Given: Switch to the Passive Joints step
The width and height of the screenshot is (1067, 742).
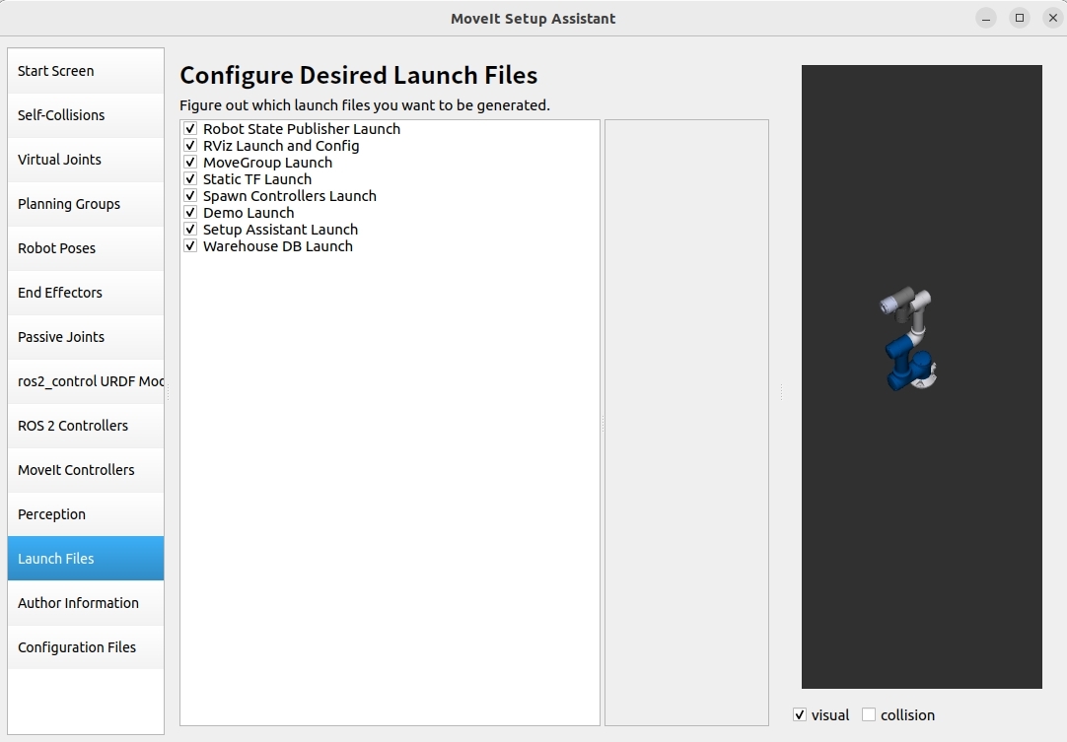Looking at the screenshot, I should pyautogui.click(x=86, y=337).
